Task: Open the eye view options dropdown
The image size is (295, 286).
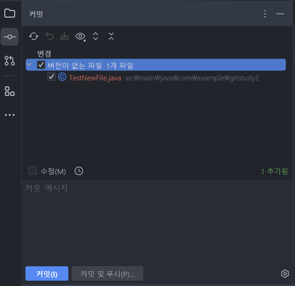Action: (81, 36)
